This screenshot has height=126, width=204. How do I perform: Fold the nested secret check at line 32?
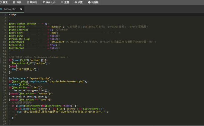pyautogui.click(x=8, y=109)
